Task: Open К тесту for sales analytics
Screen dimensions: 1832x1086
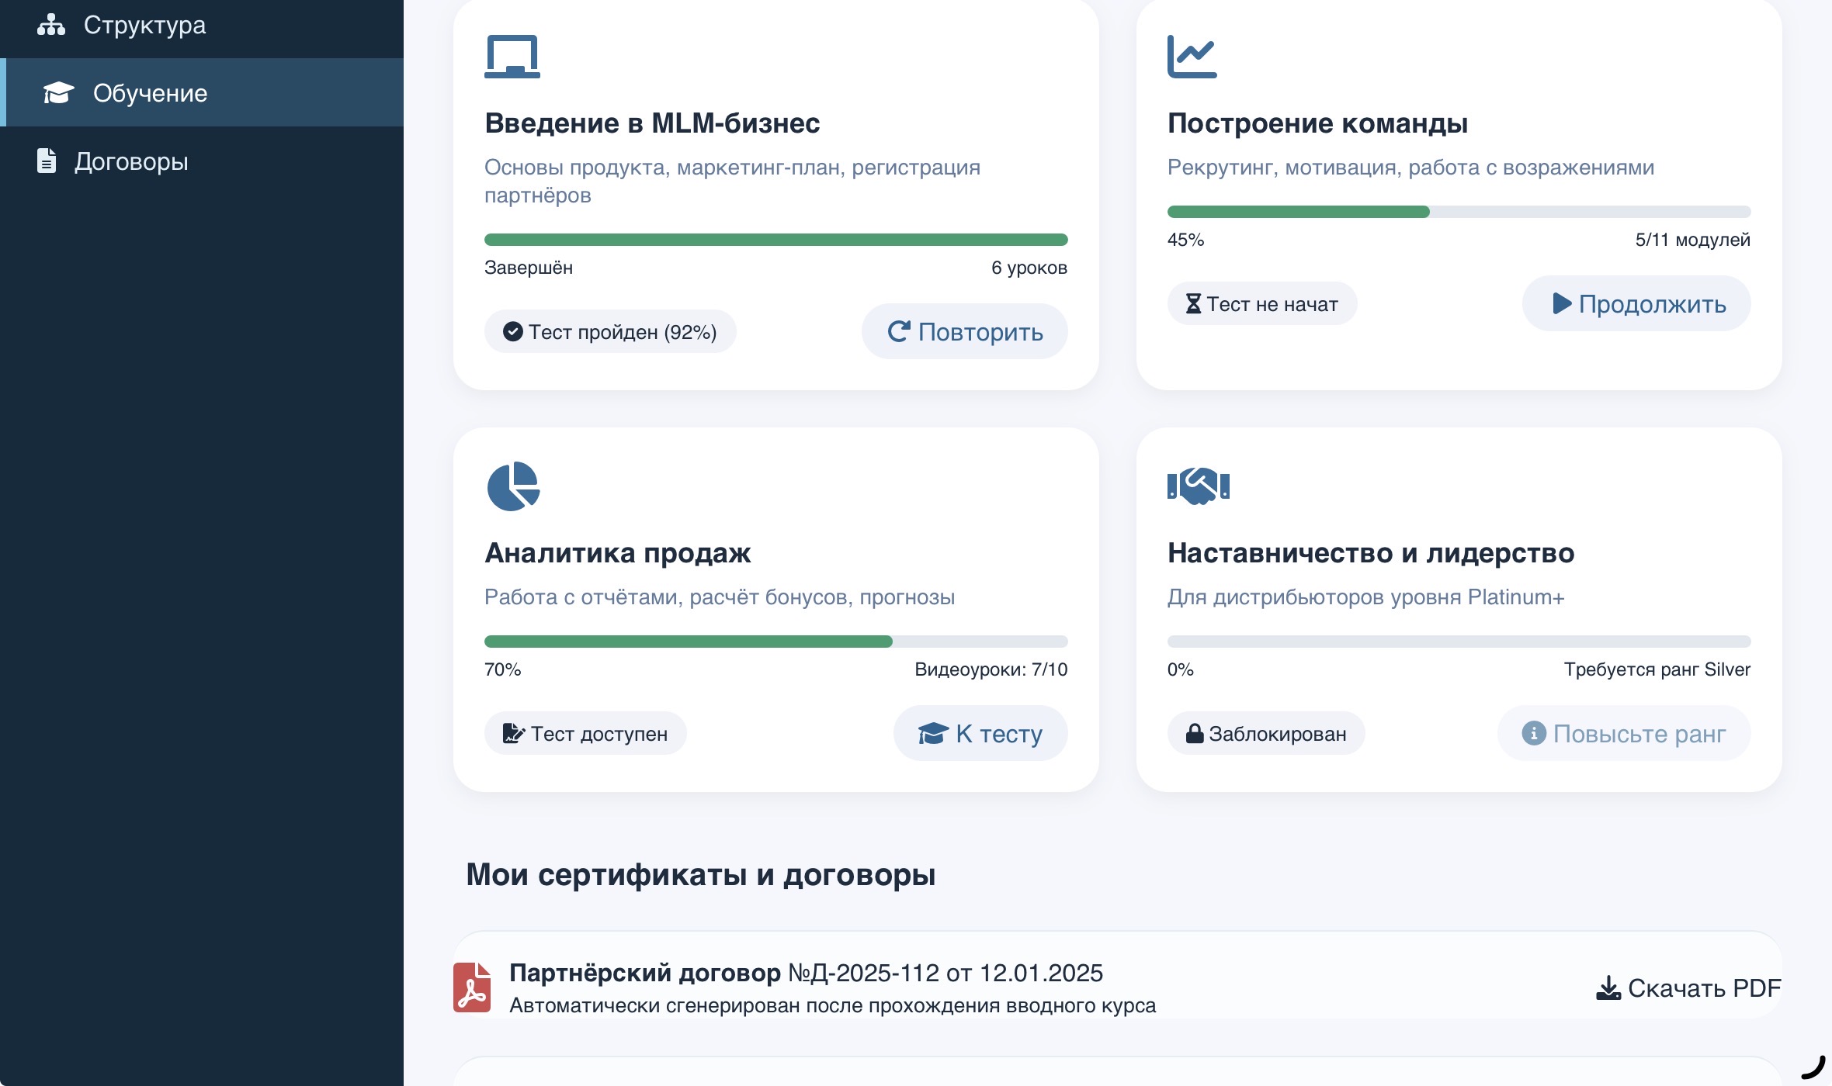Action: (980, 732)
